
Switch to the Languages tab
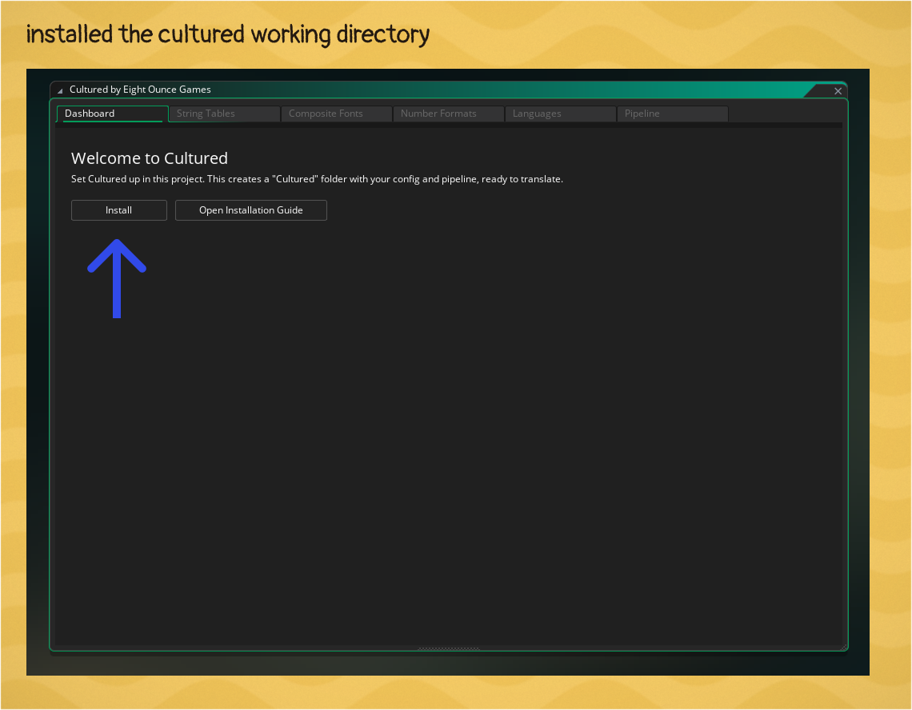coord(561,114)
